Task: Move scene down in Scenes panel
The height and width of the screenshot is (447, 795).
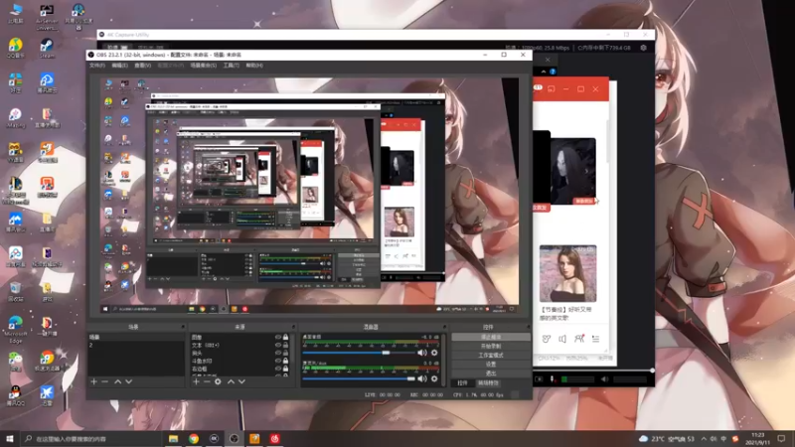Action: point(129,381)
